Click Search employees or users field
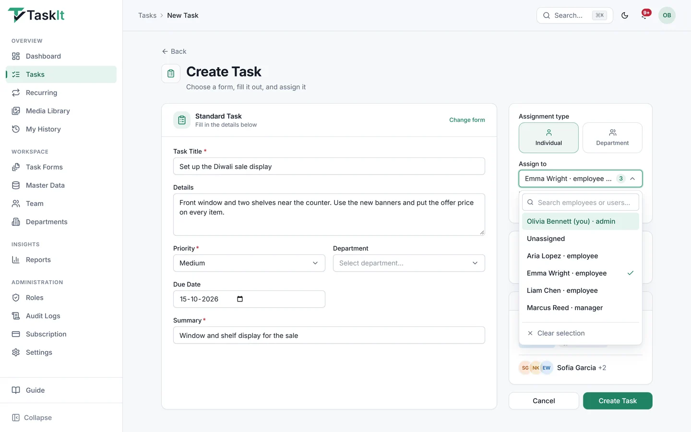This screenshot has width=691, height=432. pyautogui.click(x=581, y=202)
